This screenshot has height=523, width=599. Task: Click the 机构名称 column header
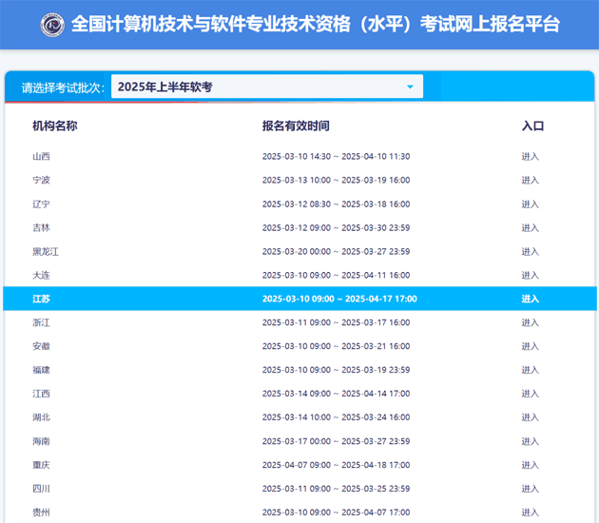pos(55,126)
